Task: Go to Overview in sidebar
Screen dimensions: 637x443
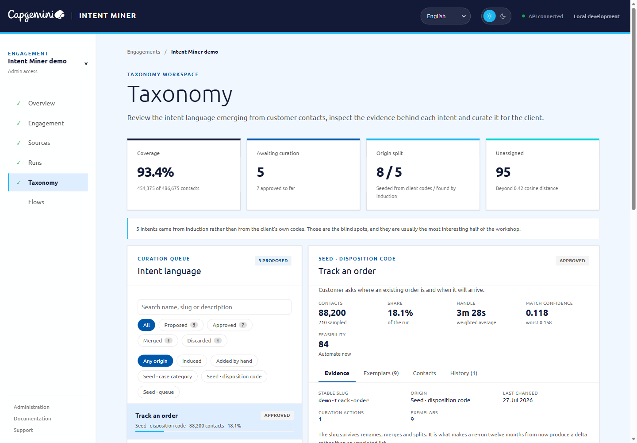Action: point(48,103)
